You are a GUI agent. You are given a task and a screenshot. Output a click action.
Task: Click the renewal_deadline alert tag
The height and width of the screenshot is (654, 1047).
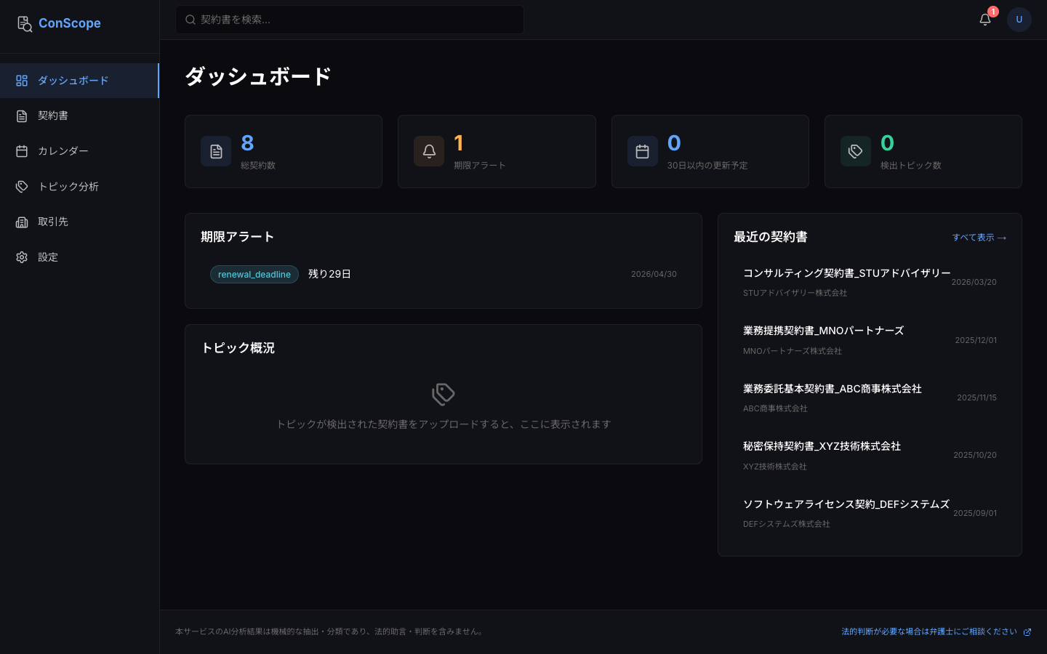pos(254,274)
